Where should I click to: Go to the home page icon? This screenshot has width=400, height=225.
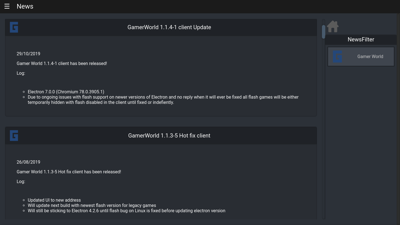click(333, 27)
